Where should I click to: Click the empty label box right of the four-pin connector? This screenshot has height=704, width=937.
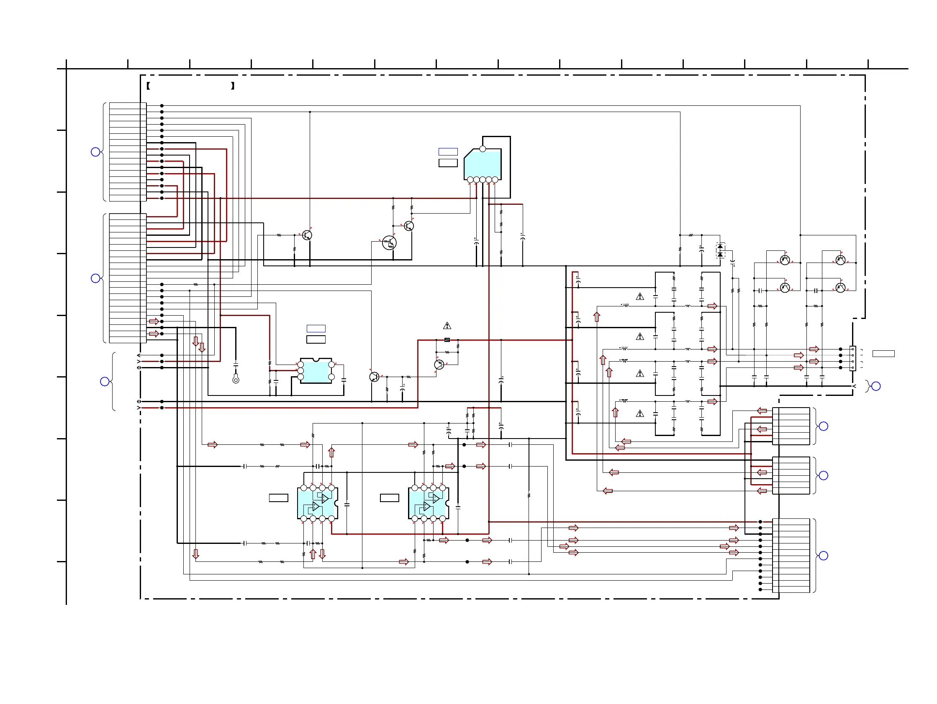pos(883,354)
